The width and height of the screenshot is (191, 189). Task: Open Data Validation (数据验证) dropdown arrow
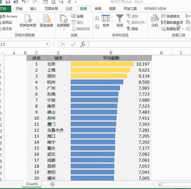coord(183,29)
